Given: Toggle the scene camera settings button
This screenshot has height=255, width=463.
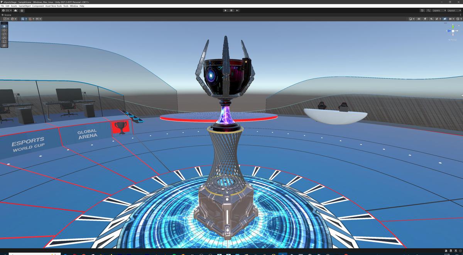Looking at the screenshot, I should point(445,19).
